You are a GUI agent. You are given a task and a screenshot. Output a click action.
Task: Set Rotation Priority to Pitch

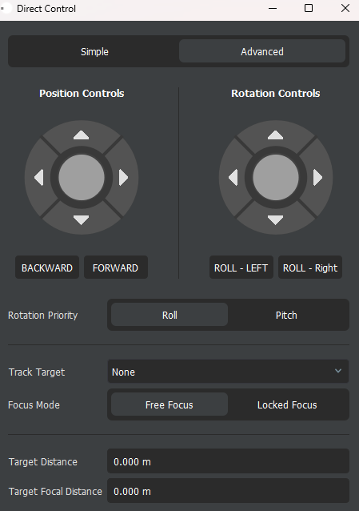click(286, 315)
